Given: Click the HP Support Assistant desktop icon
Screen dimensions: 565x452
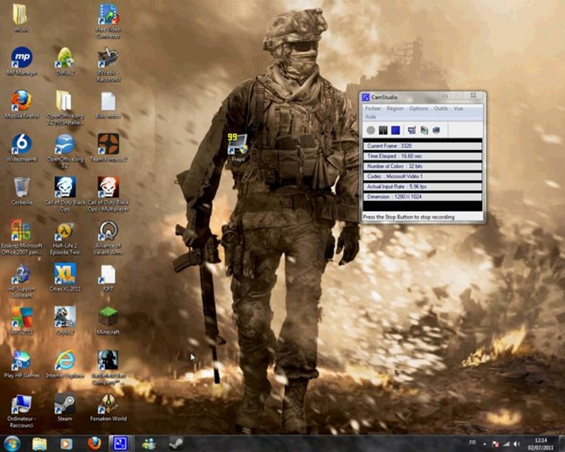Looking at the screenshot, I should [21, 281].
